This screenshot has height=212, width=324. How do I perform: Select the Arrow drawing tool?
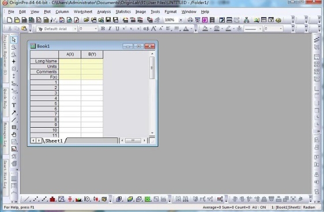[x=14, y=113]
